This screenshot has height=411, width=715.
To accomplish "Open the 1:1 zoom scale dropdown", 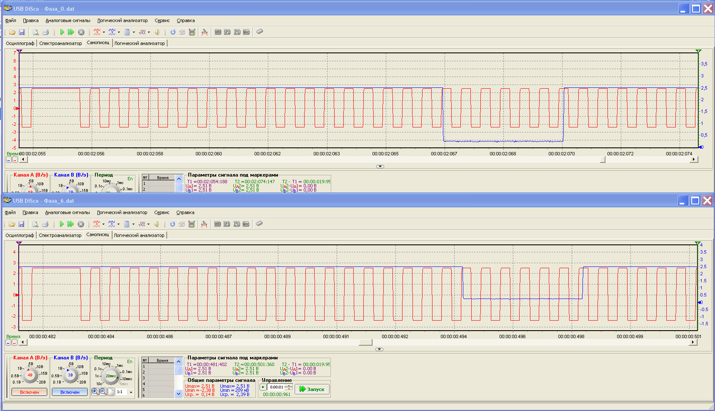I will (x=131, y=392).
